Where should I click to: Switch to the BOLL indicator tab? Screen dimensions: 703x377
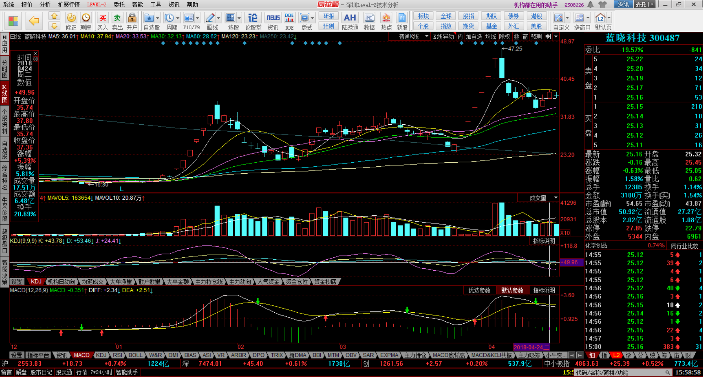click(x=135, y=355)
